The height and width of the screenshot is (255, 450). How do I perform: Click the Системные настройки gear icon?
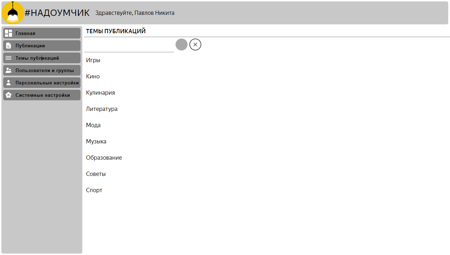(8, 95)
